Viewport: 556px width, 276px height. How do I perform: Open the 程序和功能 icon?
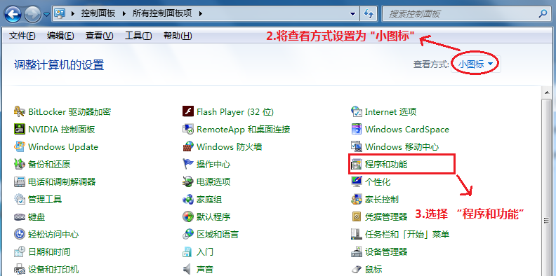(357, 164)
